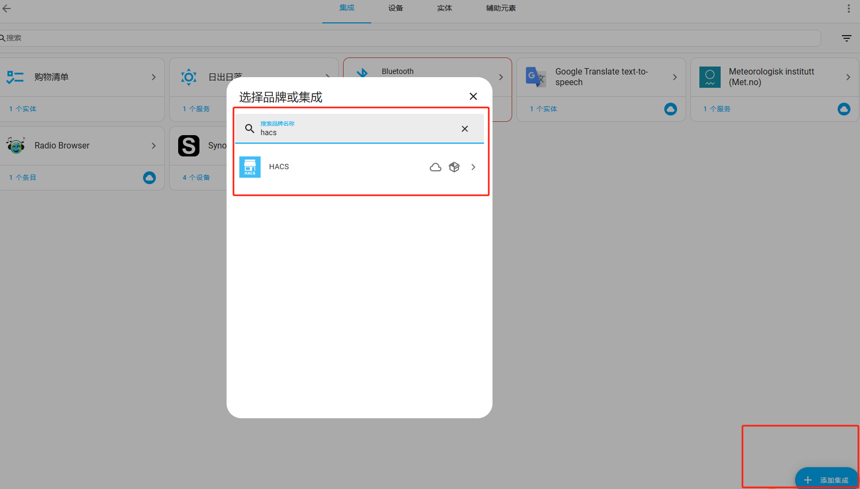Focus the main integrations 搜索 field

(x=410, y=38)
